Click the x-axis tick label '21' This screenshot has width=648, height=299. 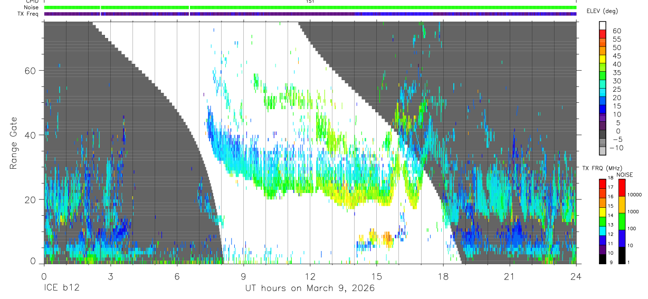[510, 276]
